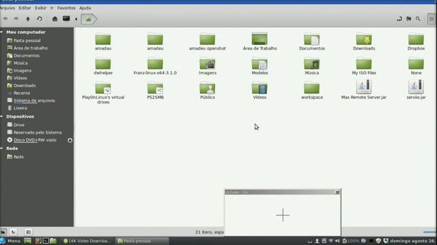Image resolution: width=437 pixels, height=245 pixels.
Task: Show tree view sidebar status bar button
Action: click(14, 232)
